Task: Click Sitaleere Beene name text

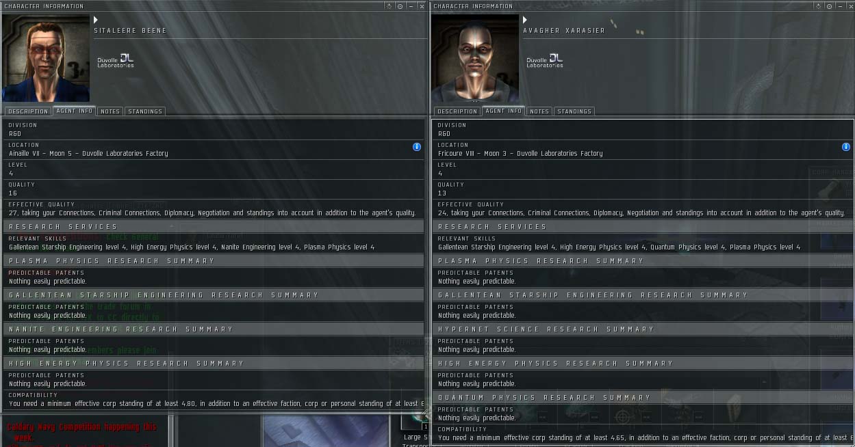Action: 130,31
